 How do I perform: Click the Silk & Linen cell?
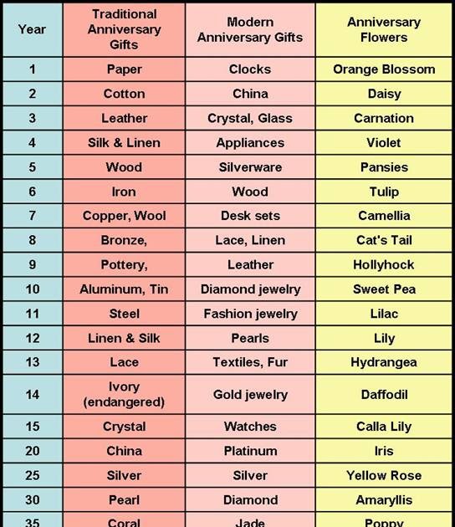(124, 143)
